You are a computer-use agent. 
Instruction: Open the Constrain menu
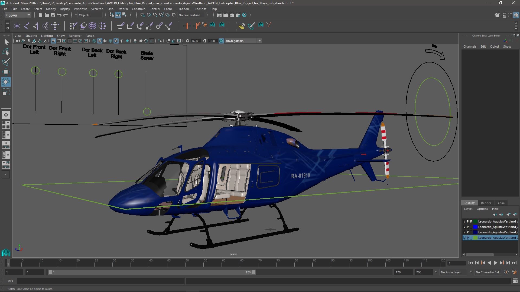pyautogui.click(x=139, y=9)
